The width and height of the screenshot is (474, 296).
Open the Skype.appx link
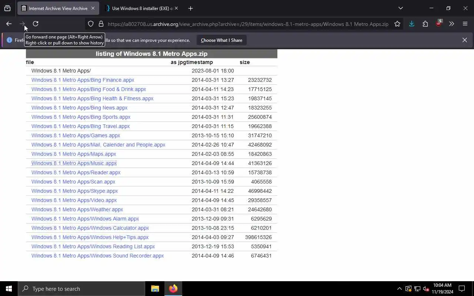74,191
